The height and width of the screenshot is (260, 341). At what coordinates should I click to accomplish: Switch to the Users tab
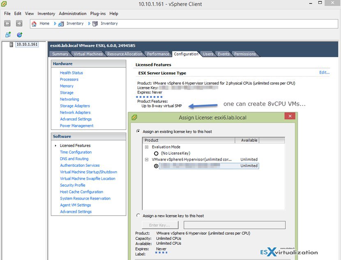[x=208, y=54]
